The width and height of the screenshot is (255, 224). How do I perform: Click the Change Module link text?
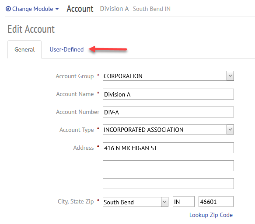pyautogui.click(x=33, y=9)
